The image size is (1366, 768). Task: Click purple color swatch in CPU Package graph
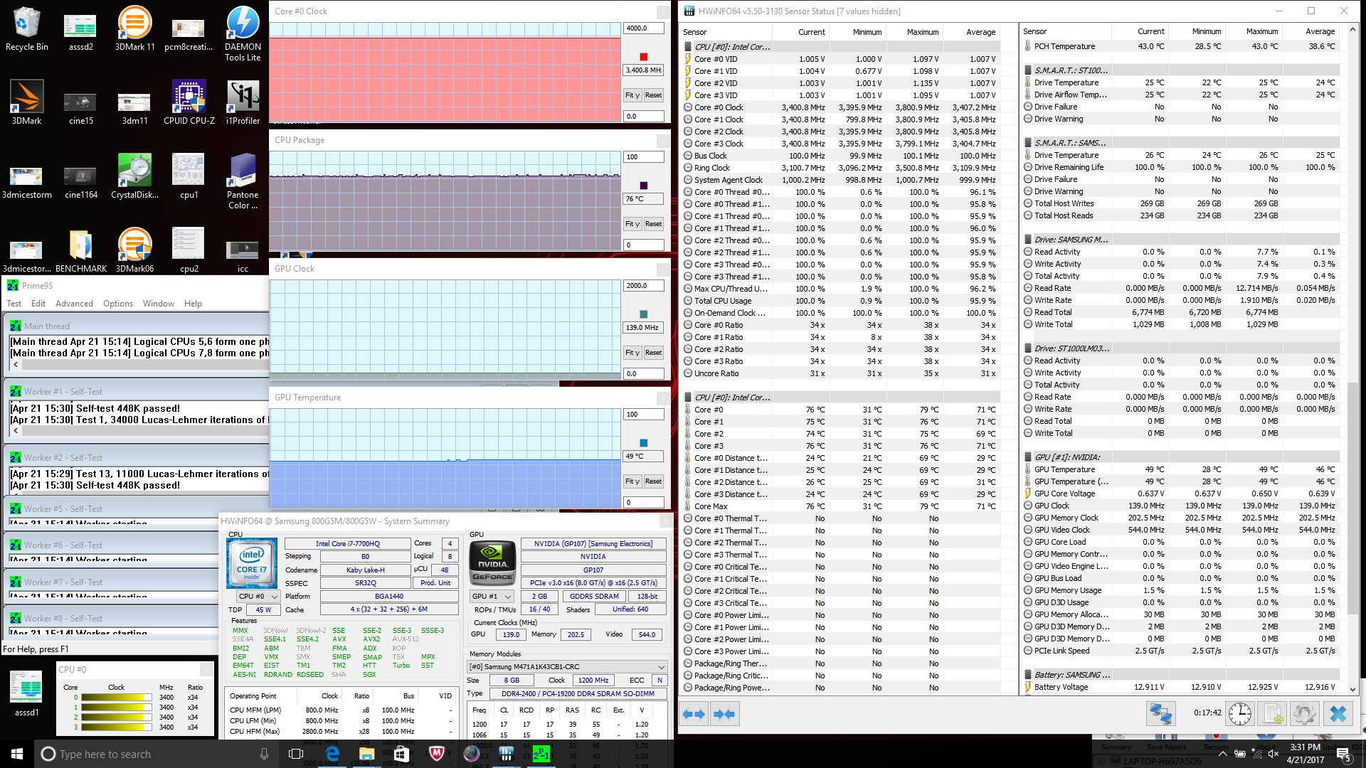coord(644,186)
